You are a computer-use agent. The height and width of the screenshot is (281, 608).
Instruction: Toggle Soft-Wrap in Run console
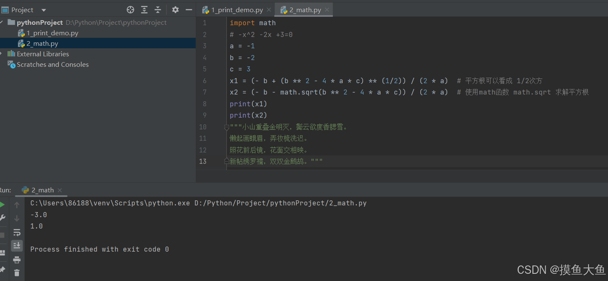(x=17, y=232)
